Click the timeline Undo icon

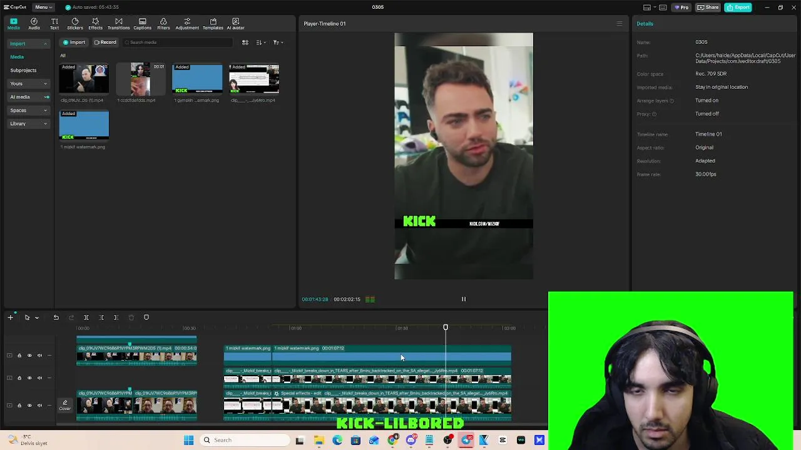click(x=56, y=317)
